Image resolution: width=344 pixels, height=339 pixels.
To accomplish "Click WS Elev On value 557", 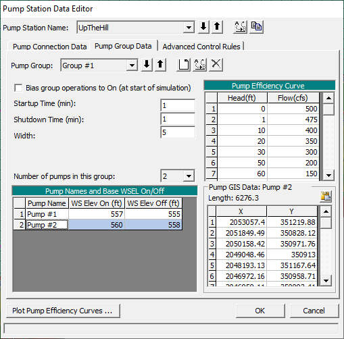I will coord(97,214).
